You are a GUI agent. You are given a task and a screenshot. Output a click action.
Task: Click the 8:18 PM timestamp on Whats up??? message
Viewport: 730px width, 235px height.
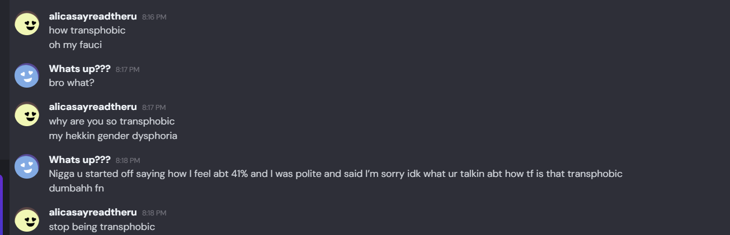[128, 161]
